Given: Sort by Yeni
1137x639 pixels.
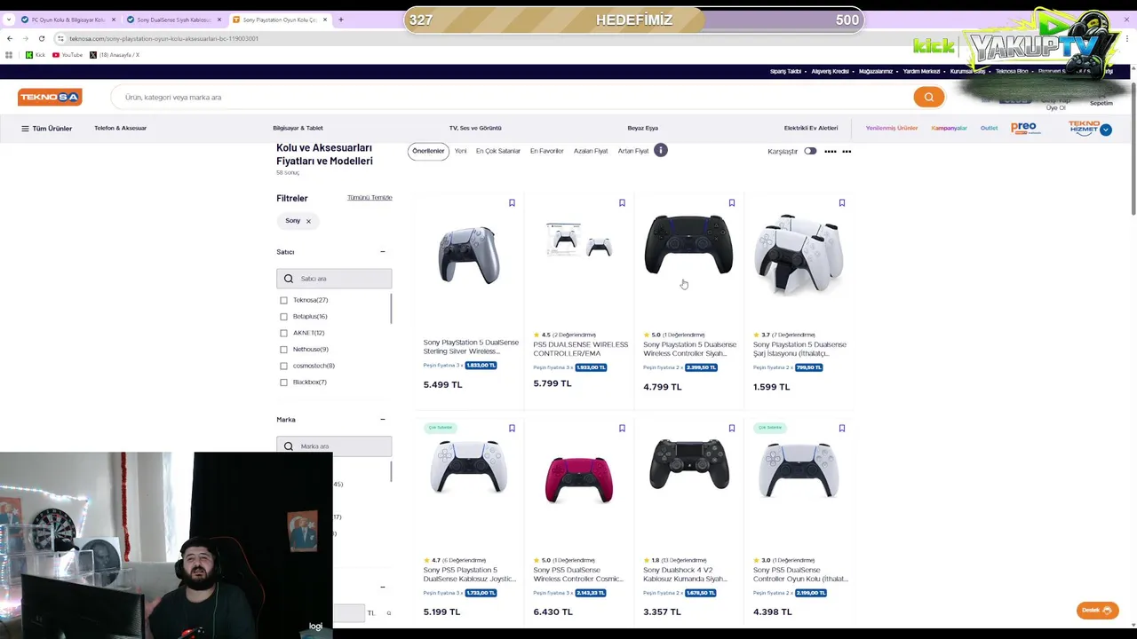Looking at the screenshot, I should [x=460, y=151].
